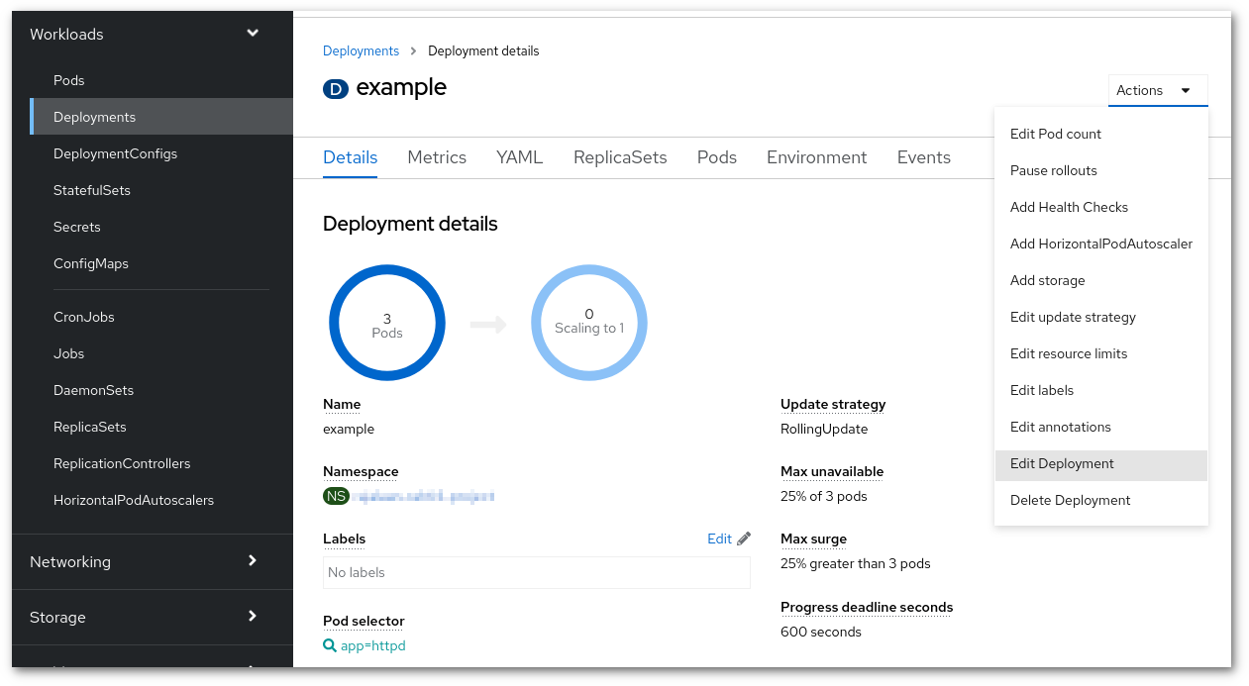Select Add HorizontalPodAutoscaler menu item
Viewport: 1249px width, 686px height.
1101,244
